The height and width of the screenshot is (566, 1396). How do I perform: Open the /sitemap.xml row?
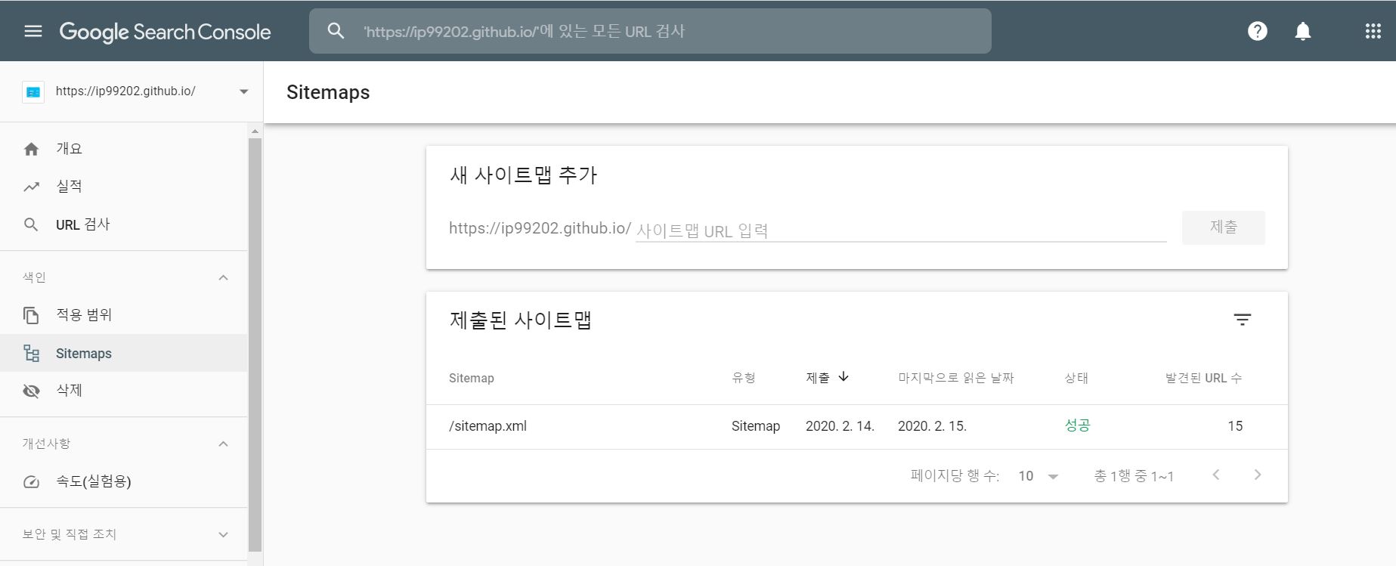point(856,426)
